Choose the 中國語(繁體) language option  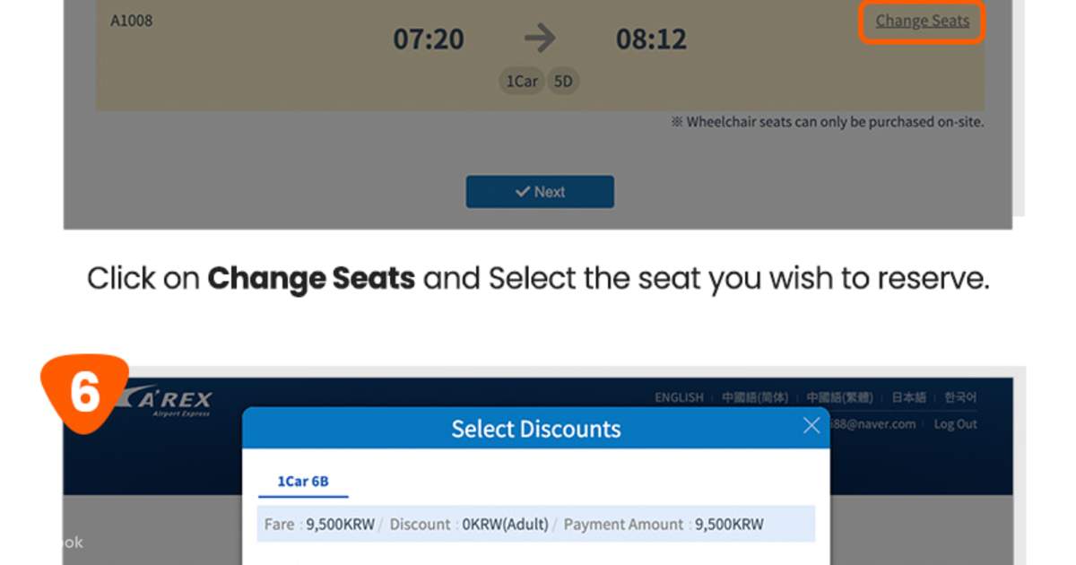pos(840,396)
